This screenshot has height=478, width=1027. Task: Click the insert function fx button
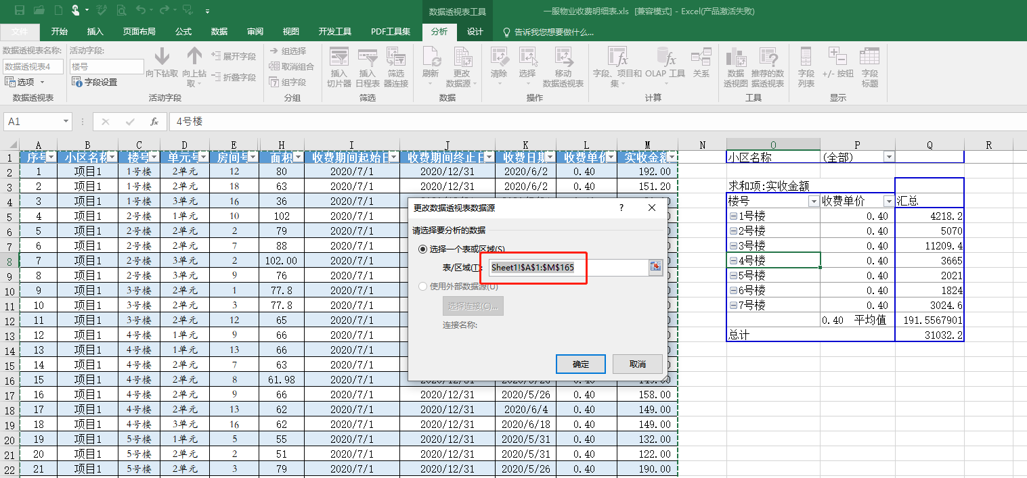click(x=154, y=122)
